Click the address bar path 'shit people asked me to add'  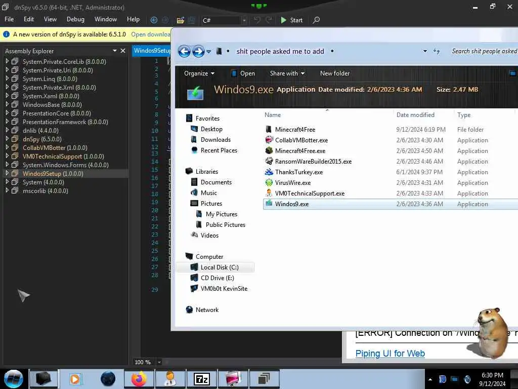[280, 51]
